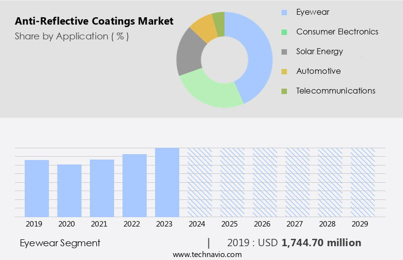Click the hatched forecast bar for 2024
403x260 pixels.
200,182
